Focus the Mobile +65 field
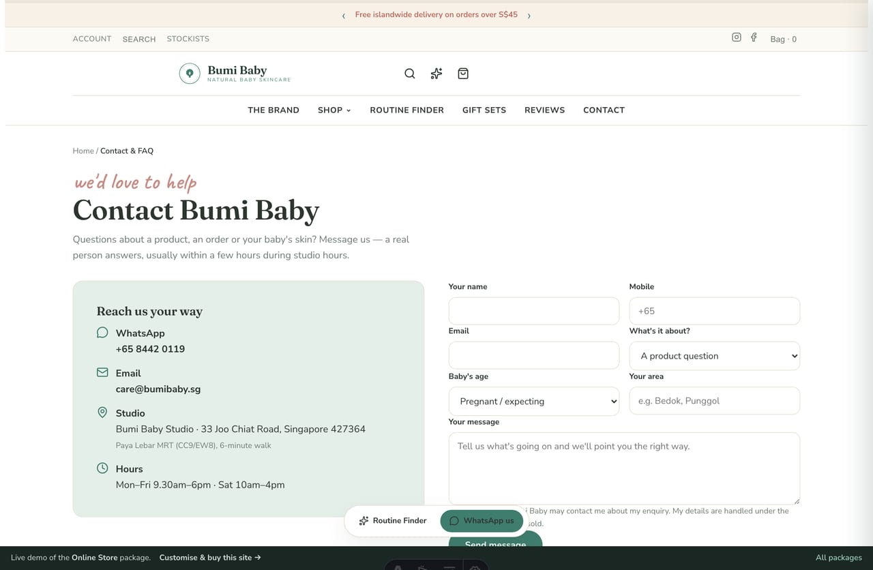 coord(714,311)
